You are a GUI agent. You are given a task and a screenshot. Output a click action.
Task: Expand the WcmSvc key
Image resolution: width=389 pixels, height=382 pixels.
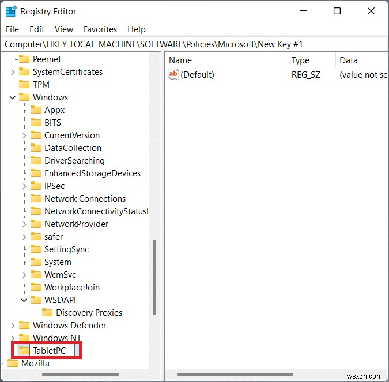click(24, 275)
